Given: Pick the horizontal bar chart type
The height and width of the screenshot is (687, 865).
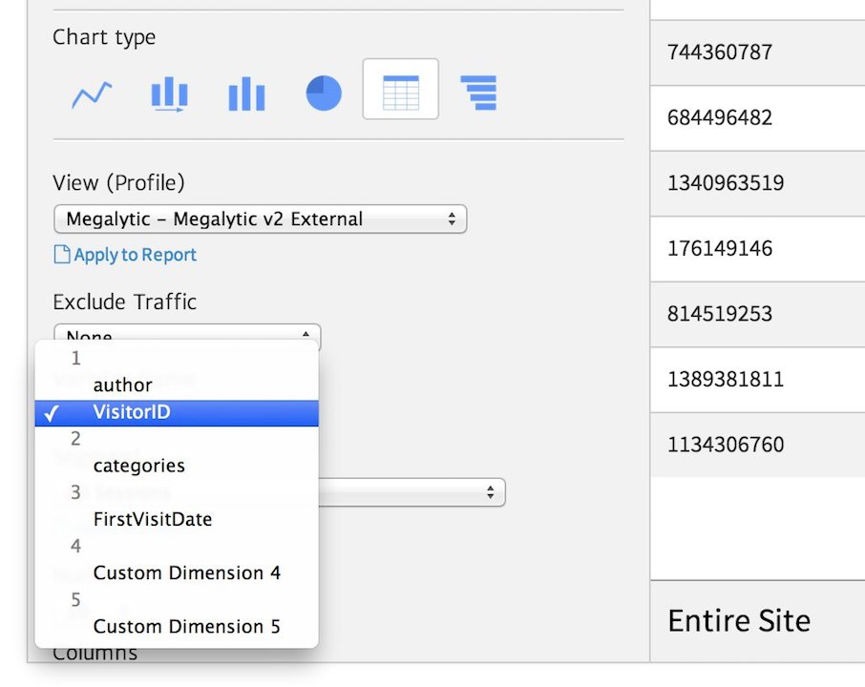Looking at the screenshot, I should [x=477, y=93].
